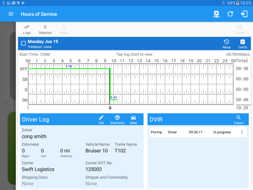Open the hamburger navigation menu
This screenshot has height=190, width=253.
tap(11, 14)
